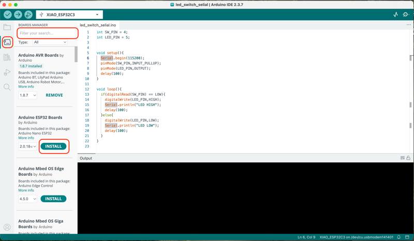Open More info for Mbed OS Edge Boards
The width and height of the screenshot is (414, 241).
pyautogui.click(x=26, y=190)
